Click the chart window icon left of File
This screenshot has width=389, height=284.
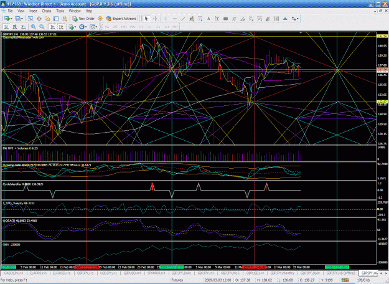click(x=4, y=11)
